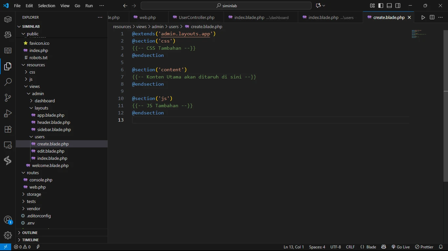Toggle the primary side bar visibility
This screenshot has height=251, width=448.
point(381,6)
